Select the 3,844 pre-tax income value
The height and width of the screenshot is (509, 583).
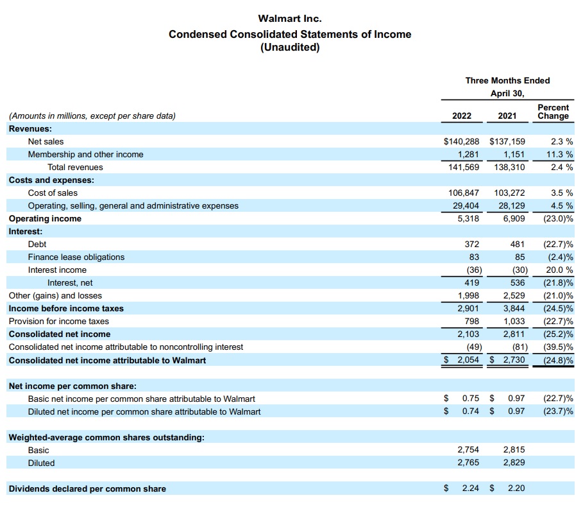point(514,309)
